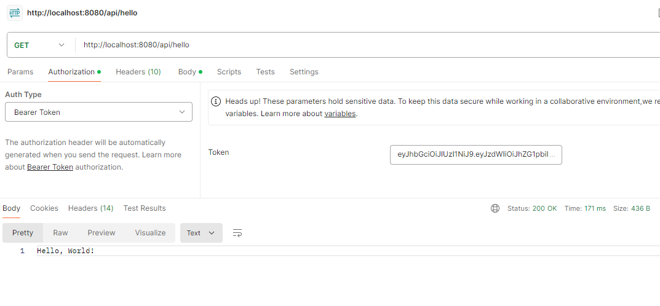660x306 pixels.
Task: Open the Tests tab
Action: click(265, 72)
